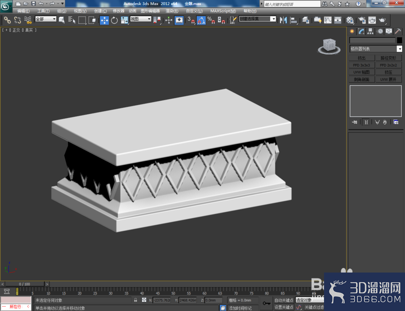Open the MAXScript(M) menu
The image size is (405, 311).
click(223, 11)
